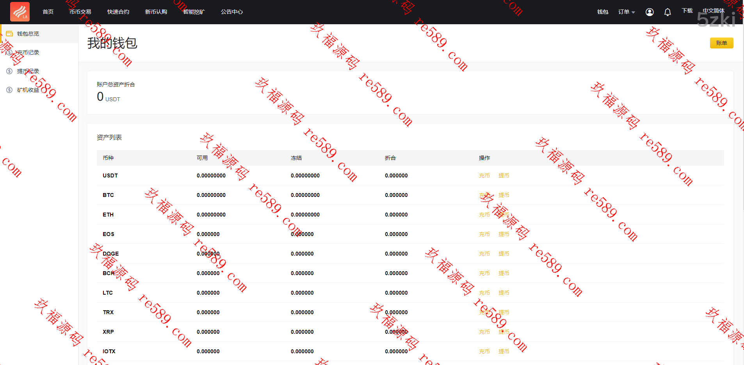
Task: Go to 币币交易 in the navigation bar
Action: point(80,12)
